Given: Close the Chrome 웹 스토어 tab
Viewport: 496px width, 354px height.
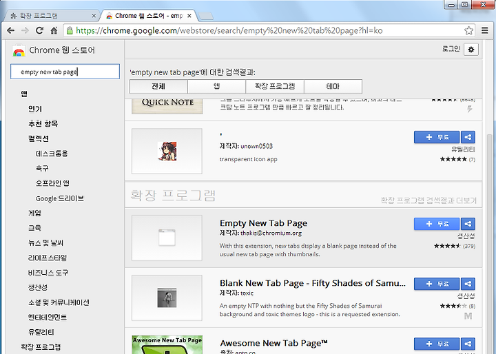Looking at the screenshot, I should [189, 16].
